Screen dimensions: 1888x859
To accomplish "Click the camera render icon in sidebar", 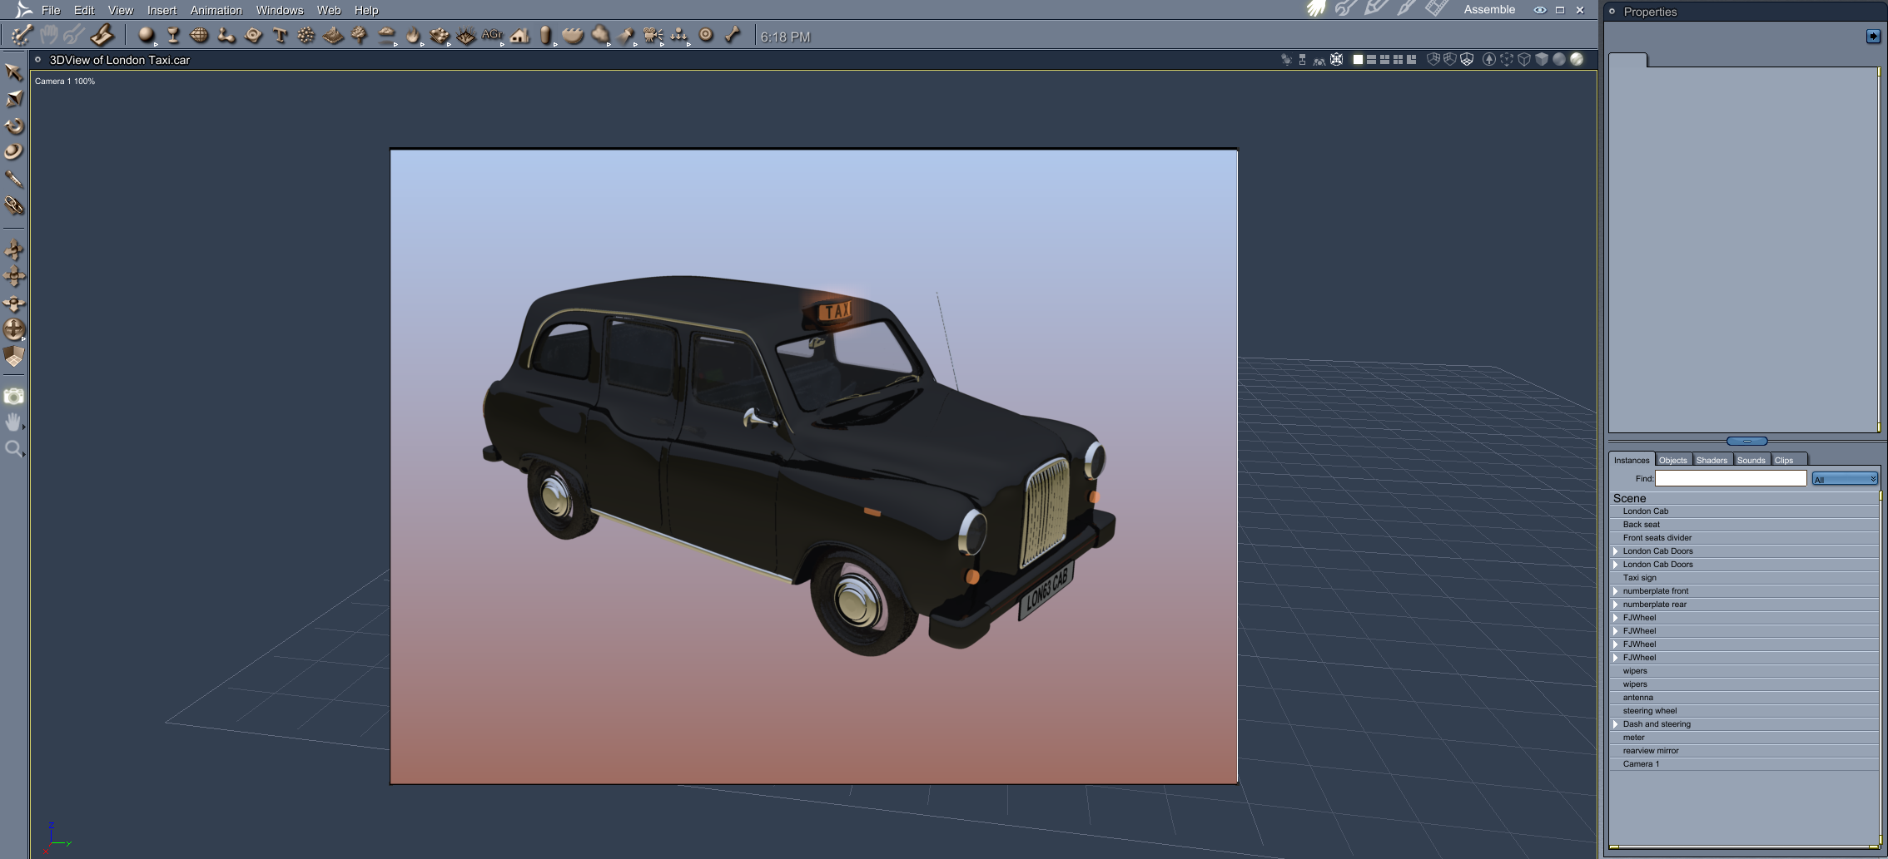I will click(14, 397).
